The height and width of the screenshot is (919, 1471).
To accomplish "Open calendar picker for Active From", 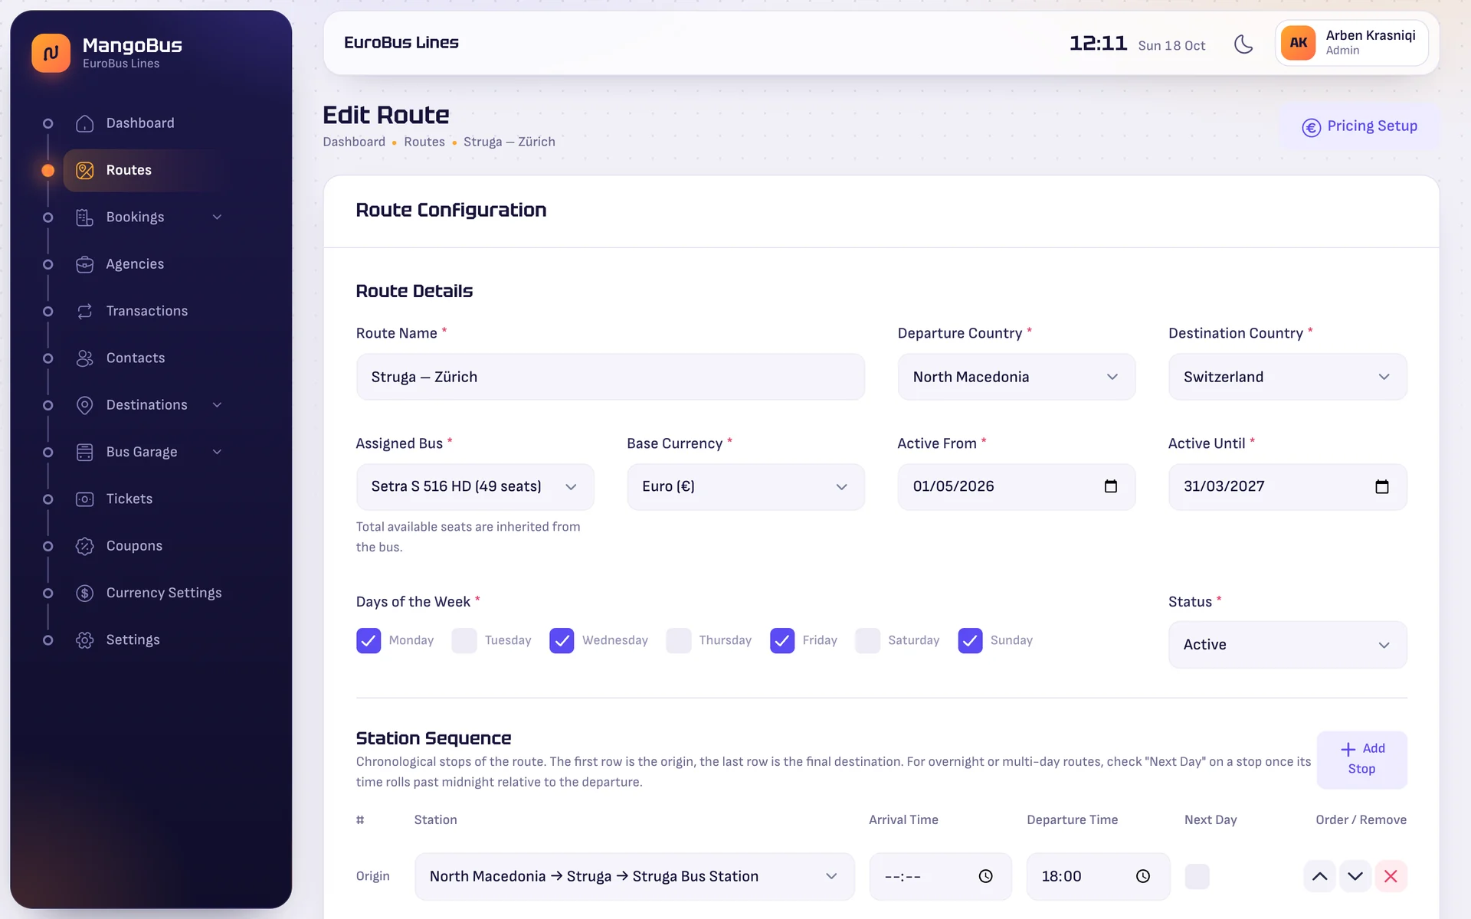I will point(1110,486).
